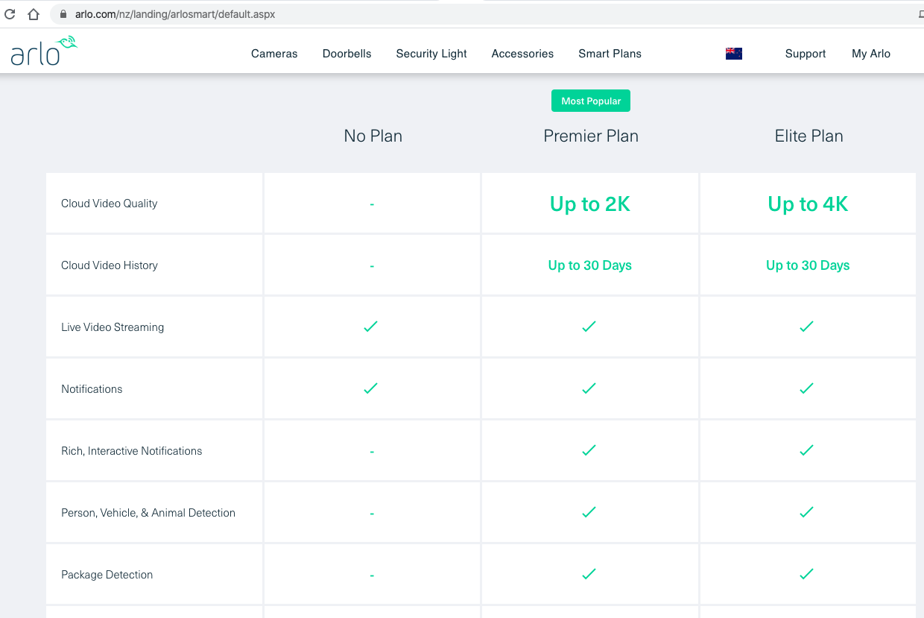This screenshot has height=618, width=924.
Task: Open My Arlo account
Action: 870,54
